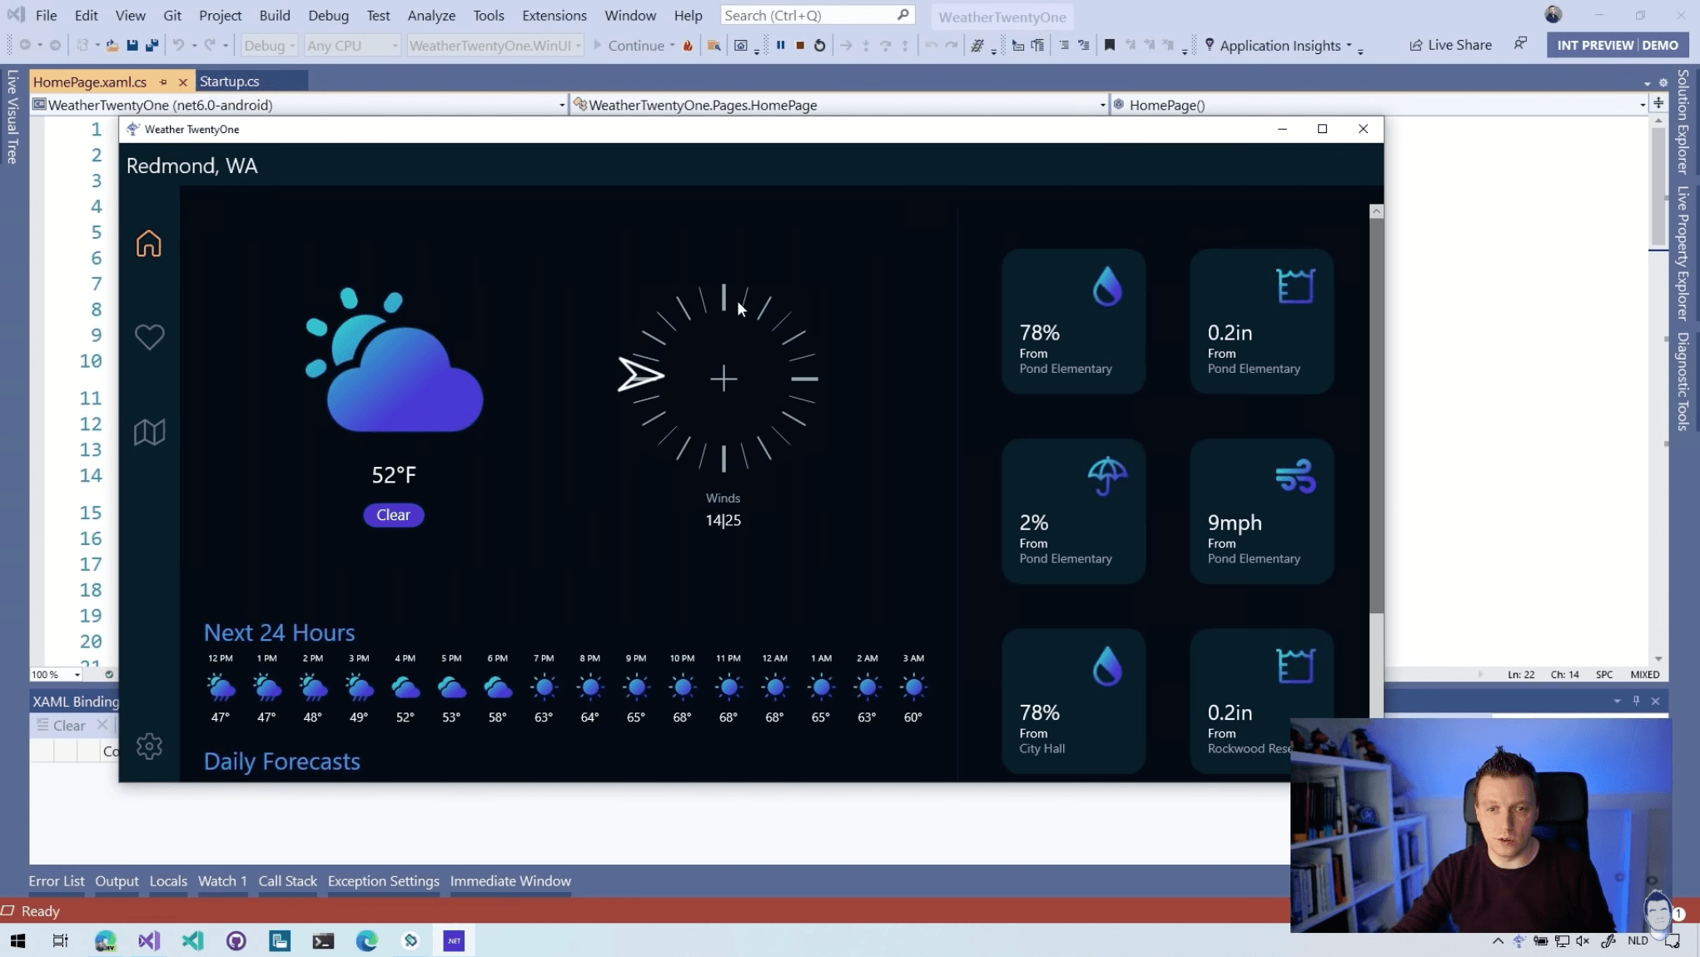Viewport: 1700px width, 957px height.
Task: Click the Find in Files toolbar icon
Action: [713, 46]
